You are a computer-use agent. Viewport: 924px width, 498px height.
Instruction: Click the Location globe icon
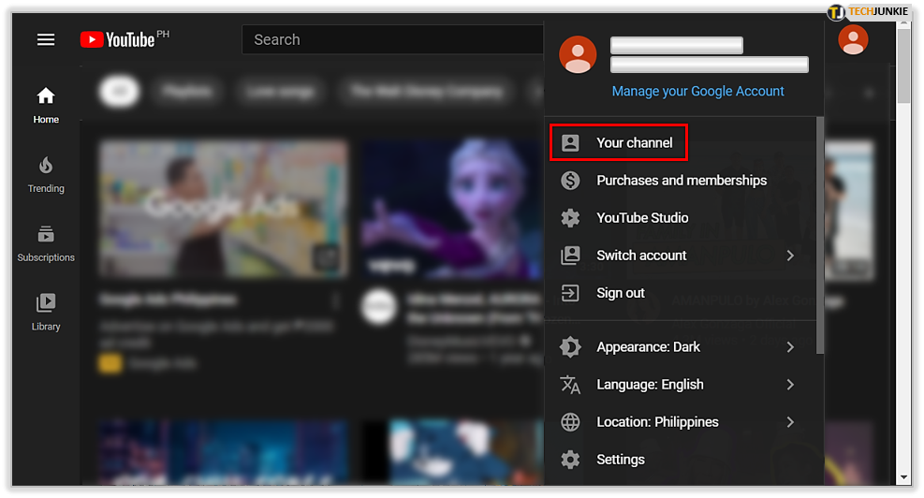(570, 422)
